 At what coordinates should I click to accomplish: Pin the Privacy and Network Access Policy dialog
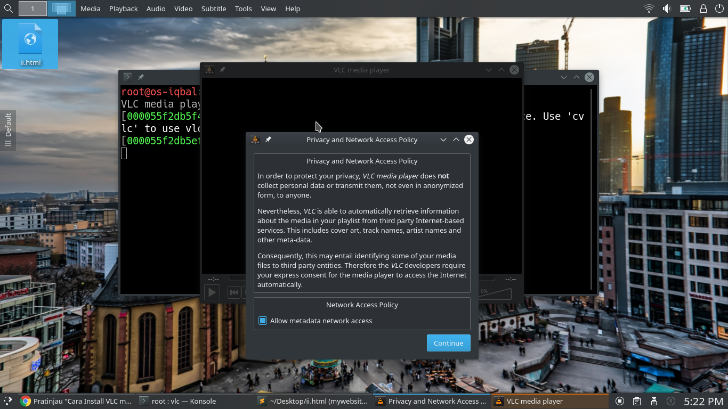[x=269, y=140]
